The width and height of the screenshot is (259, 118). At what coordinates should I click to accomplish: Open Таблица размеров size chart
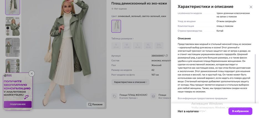(x=122, y=39)
